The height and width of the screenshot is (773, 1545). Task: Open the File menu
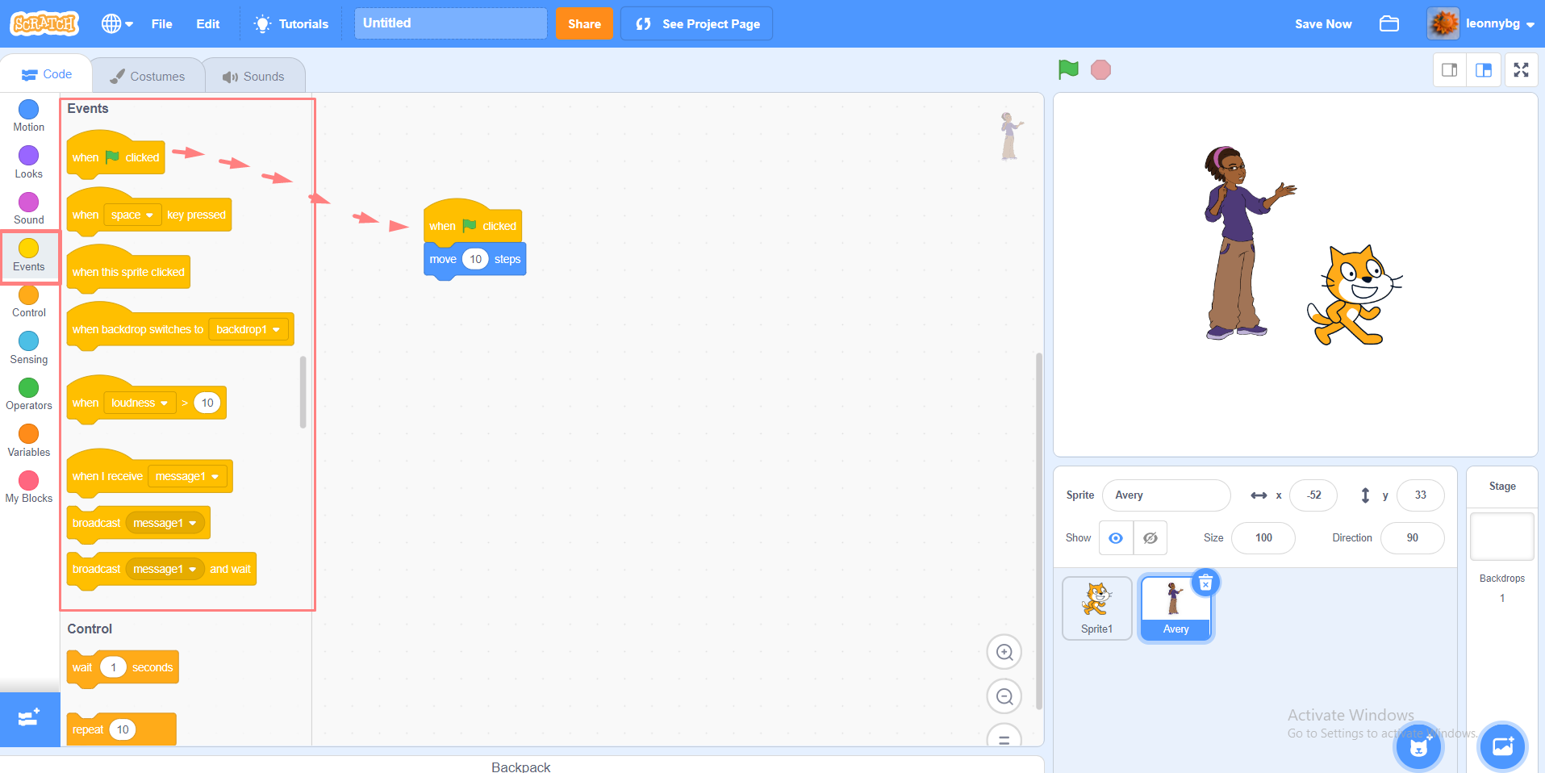pos(161,23)
